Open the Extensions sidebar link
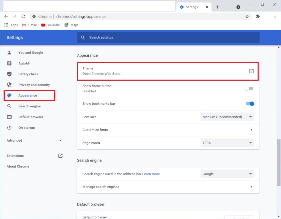Screen dimensions: 281x219 tap(15, 156)
